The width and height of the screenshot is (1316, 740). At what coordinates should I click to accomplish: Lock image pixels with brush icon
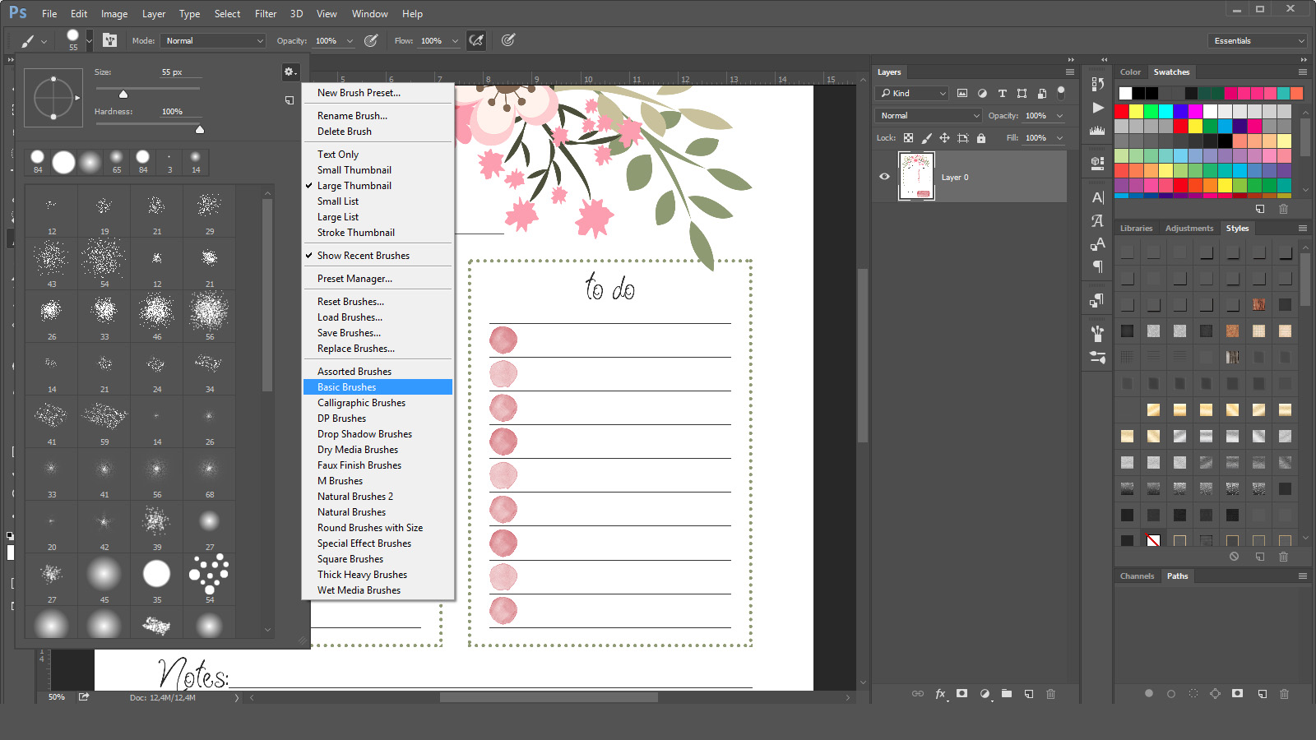click(926, 138)
